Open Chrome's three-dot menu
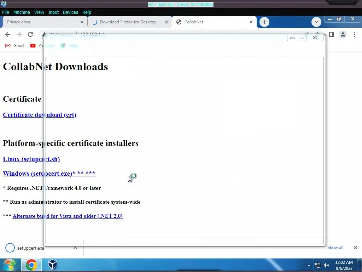 tap(354, 34)
